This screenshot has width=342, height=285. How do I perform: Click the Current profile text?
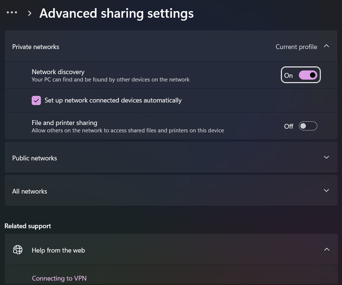[296, 47]
